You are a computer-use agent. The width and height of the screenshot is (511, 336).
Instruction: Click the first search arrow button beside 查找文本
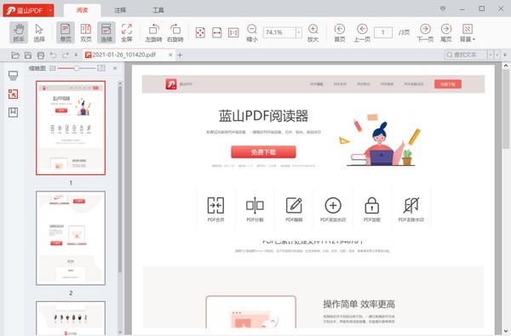[491, 54]
